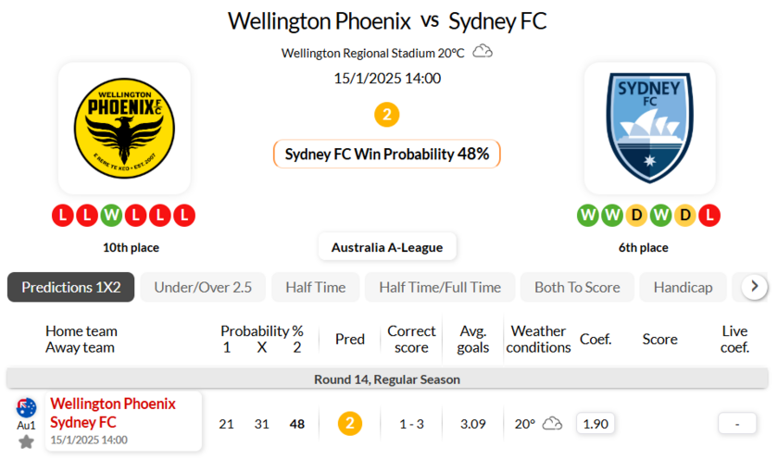Click the 1.90 coefficient box
This screenshot has height=460, width=778.
click(596, 423)
